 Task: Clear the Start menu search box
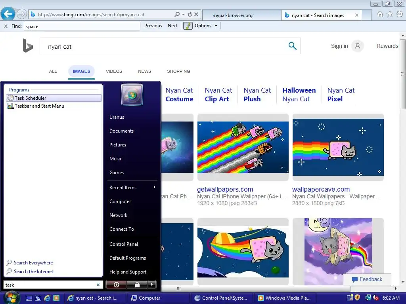tap(98, 285)
